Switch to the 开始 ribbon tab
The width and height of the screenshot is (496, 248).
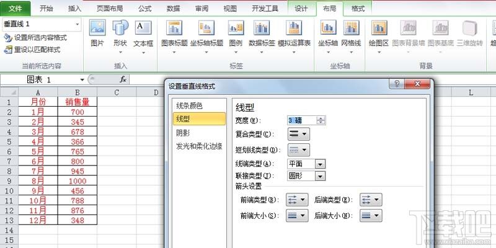point(46,9)
